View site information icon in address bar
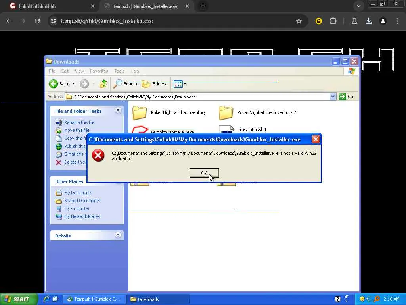 click(x=54, y=21)
